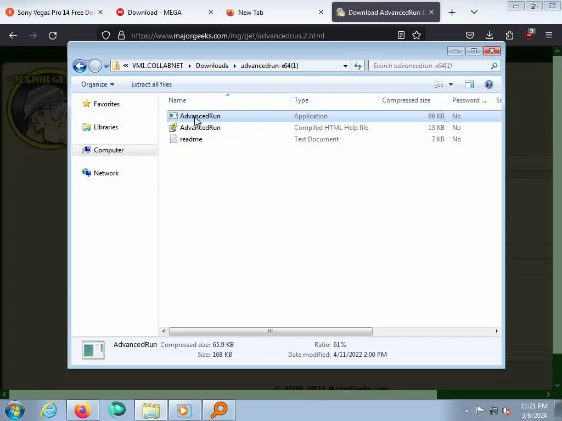
Task: Click the AdvancedRun application file icon
Action: coord(173,116)
